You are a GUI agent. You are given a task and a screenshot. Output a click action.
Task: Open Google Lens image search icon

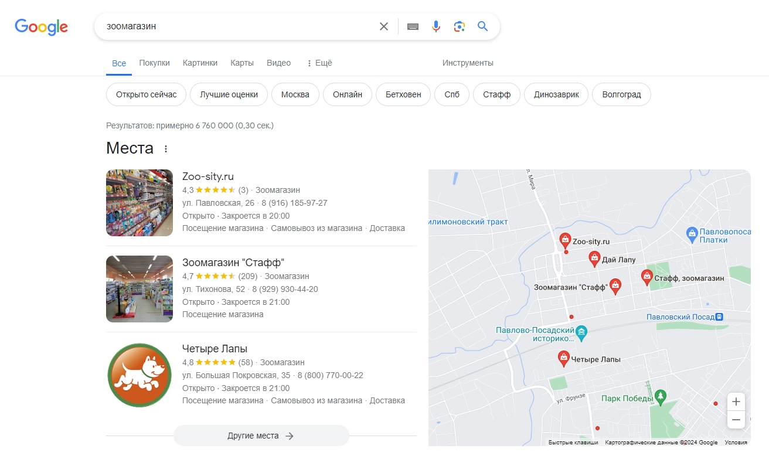[x=460, y=26]
